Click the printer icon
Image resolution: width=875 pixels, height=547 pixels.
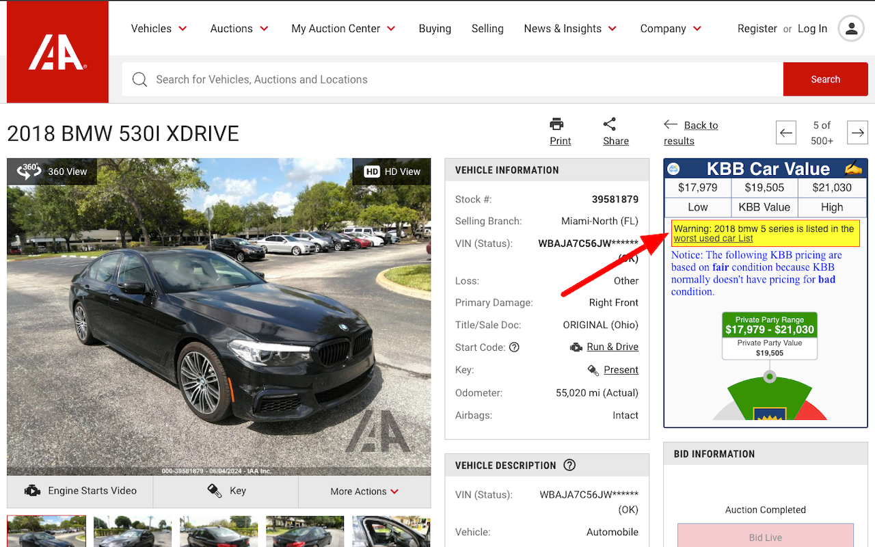pos(557,124)
